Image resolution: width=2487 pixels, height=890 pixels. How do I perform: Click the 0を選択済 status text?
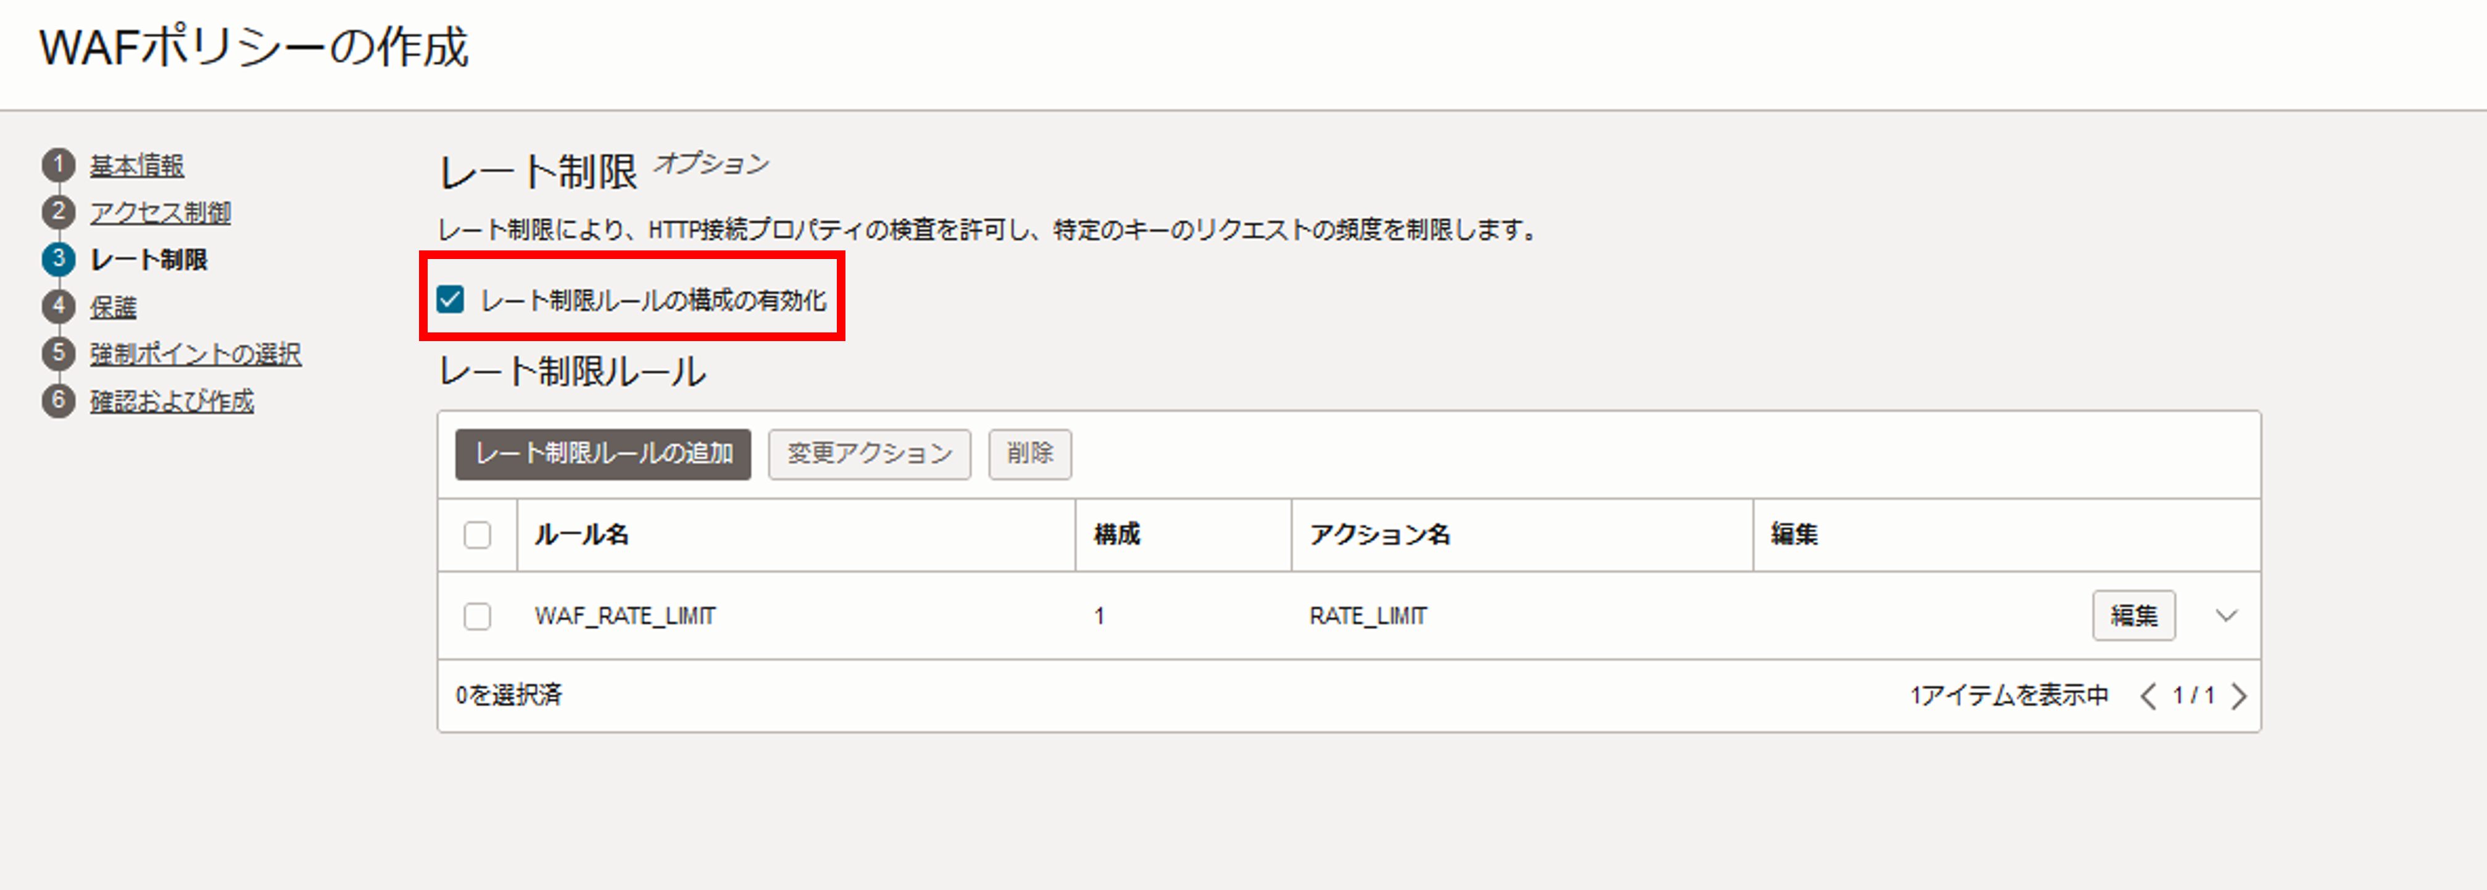(509, 695)
